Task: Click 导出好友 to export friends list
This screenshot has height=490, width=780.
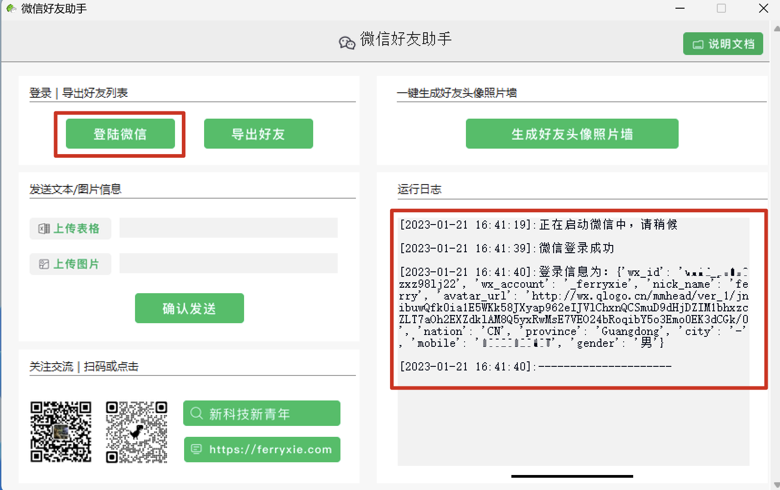Action: click(x=258, y=134)
